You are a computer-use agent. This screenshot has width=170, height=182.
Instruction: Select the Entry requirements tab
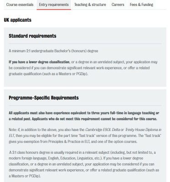tap(54, 5)
